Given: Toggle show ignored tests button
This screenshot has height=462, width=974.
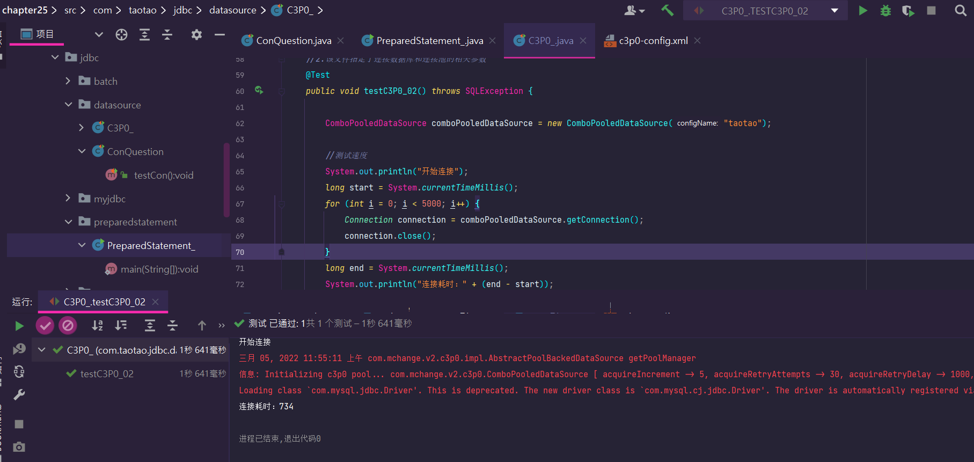Looking at the screenshot, I should point(68,325).
